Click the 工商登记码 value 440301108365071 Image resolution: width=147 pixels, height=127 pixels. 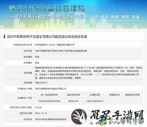[x=95, y=101]
